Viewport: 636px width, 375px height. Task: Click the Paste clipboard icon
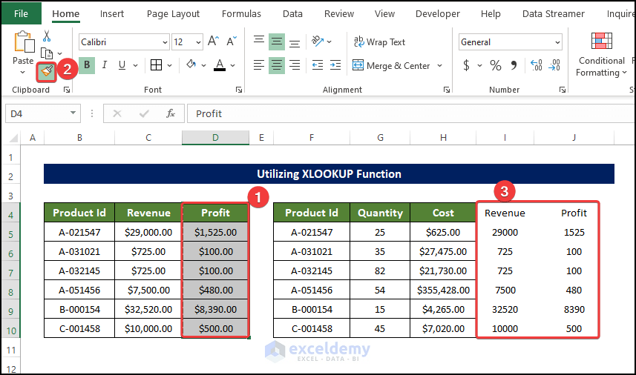pos(24,42)
